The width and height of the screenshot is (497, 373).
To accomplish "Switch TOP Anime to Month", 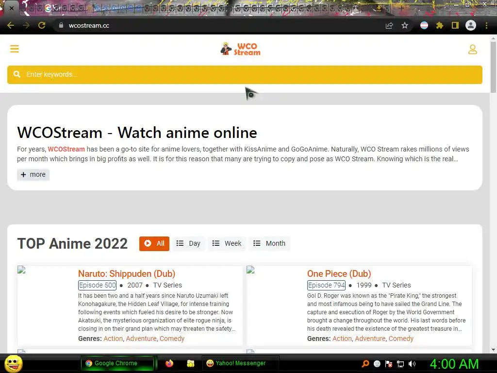I will (269, 244).
